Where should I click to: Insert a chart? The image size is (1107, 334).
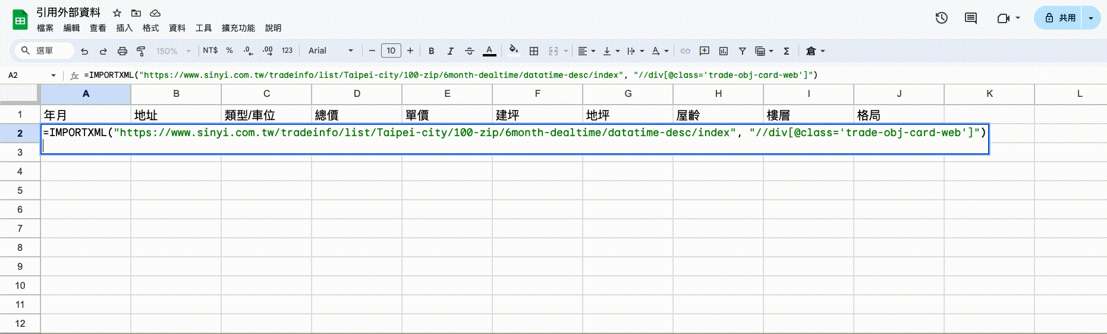pos(724,51)
